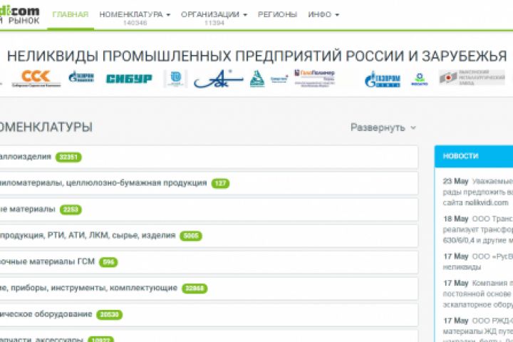Open the category row with badge 2253
The image size is (513, 342).
[209, 209]
